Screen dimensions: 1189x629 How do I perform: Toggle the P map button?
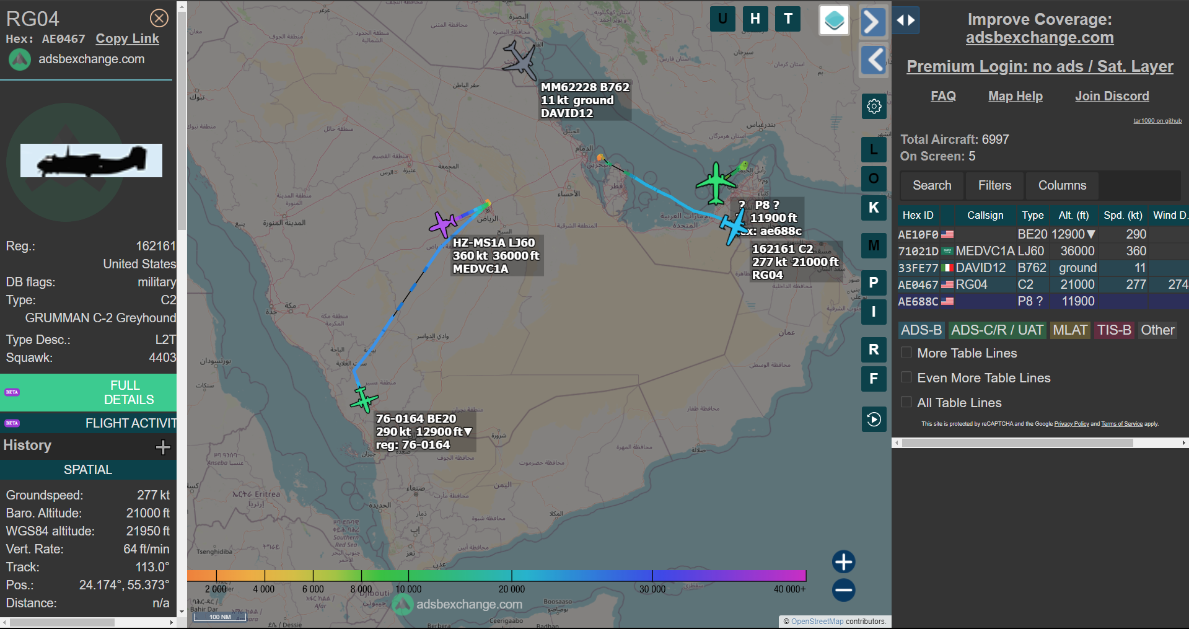coord(874,283)
